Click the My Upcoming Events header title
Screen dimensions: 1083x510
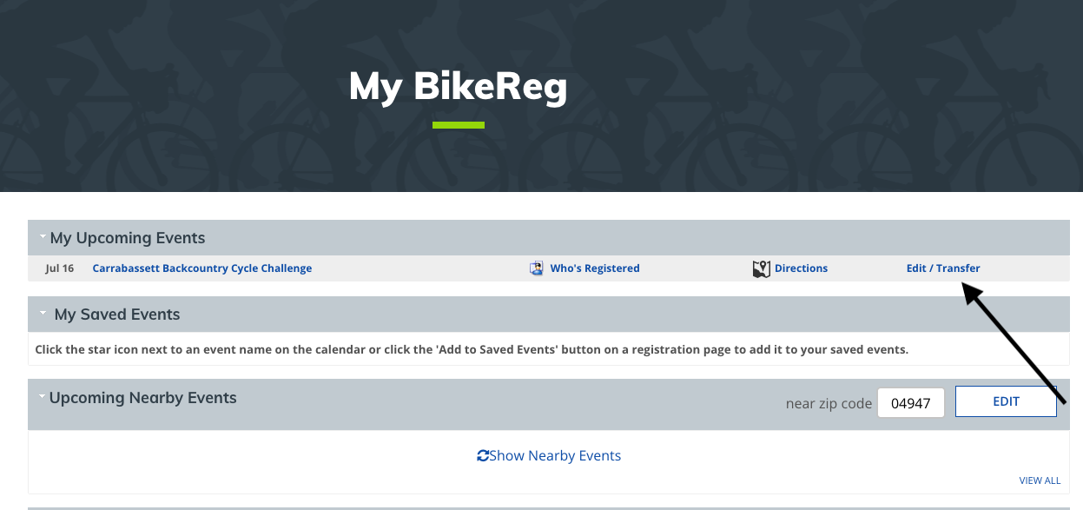coord(128,237)
